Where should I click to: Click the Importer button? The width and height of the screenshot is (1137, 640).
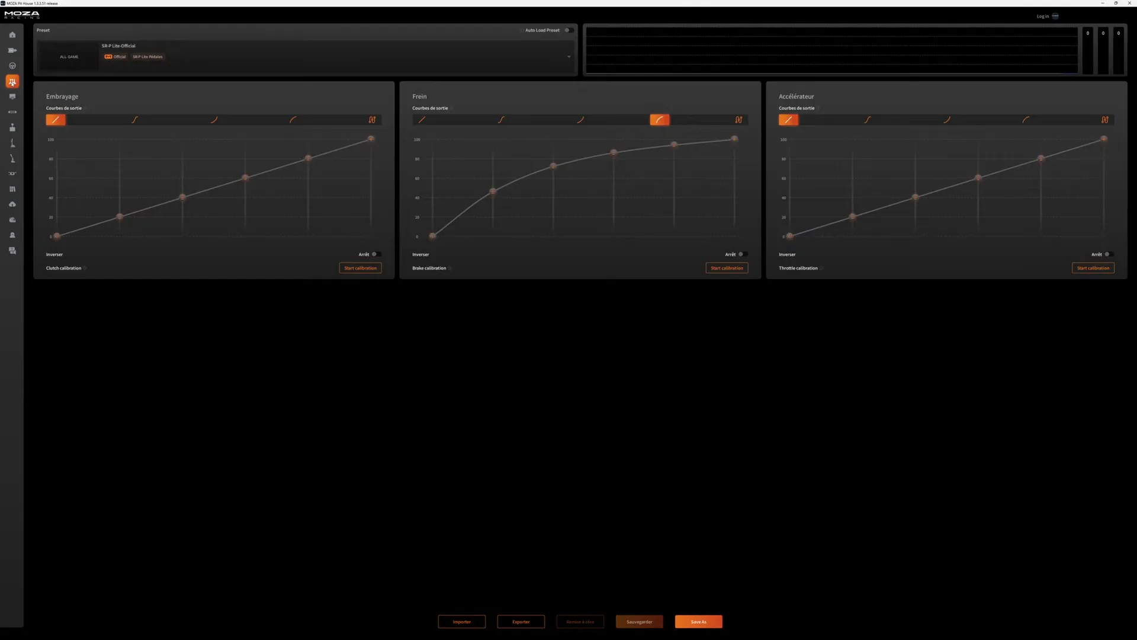[x=461, y=622]
